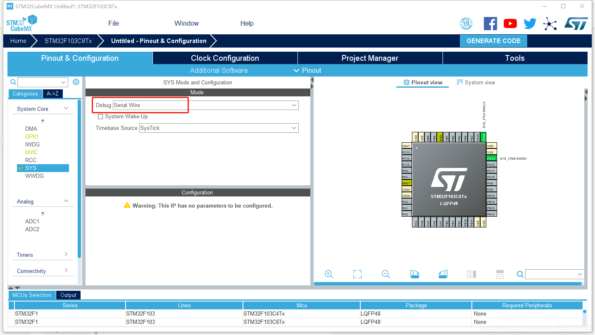595x335 pixels.
Task: Select the VBAT pin on chip
Action: pos(407,146)
